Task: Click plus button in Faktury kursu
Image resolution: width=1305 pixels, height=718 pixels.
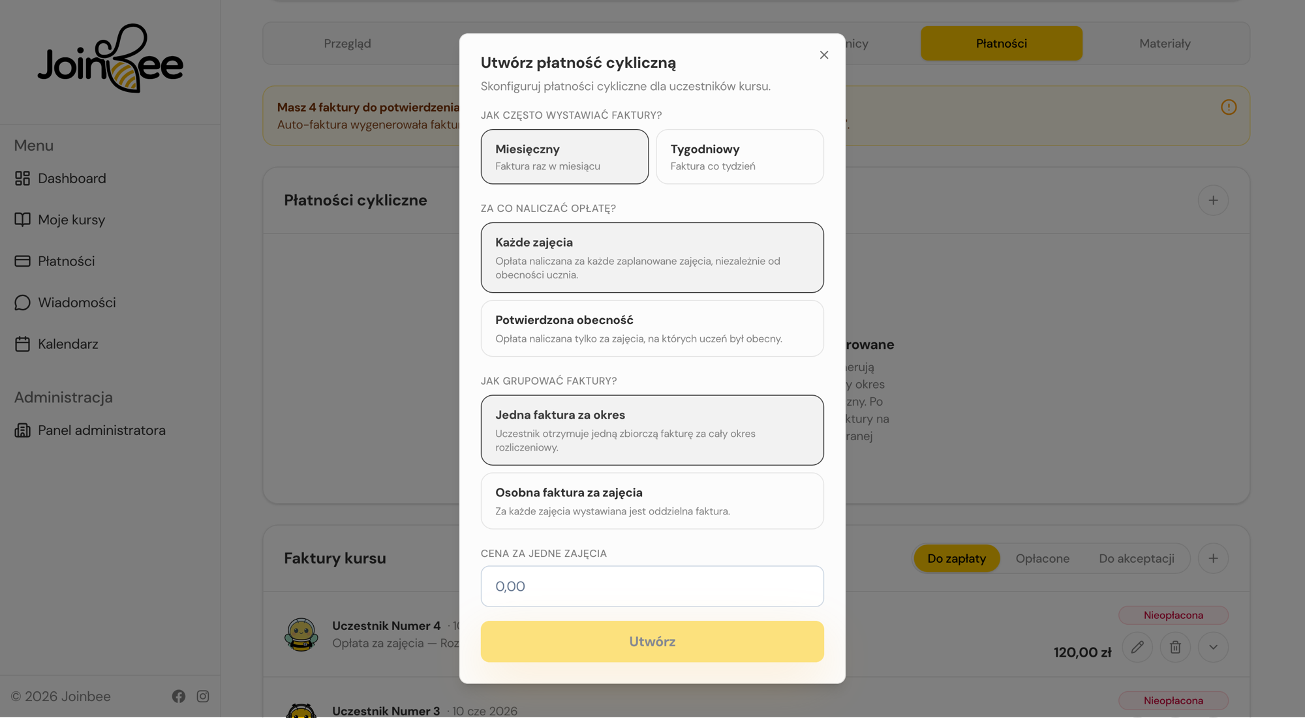Action: (x=1213, y=558)
